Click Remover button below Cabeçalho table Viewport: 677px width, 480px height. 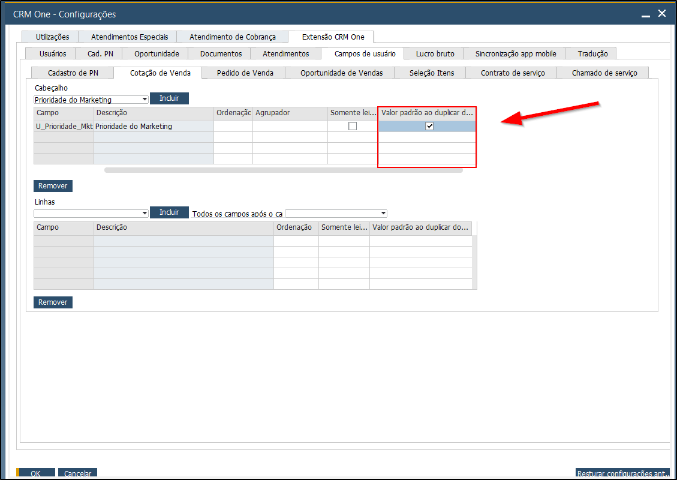click(x=53, y=186)
